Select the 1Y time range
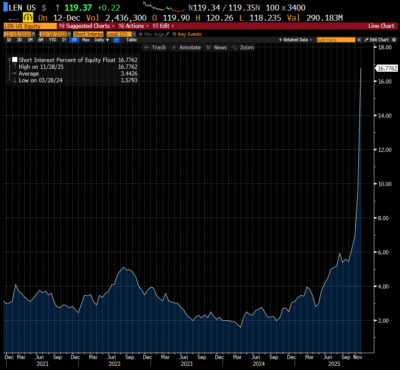The image size is (400, 370). coord(64,40)
